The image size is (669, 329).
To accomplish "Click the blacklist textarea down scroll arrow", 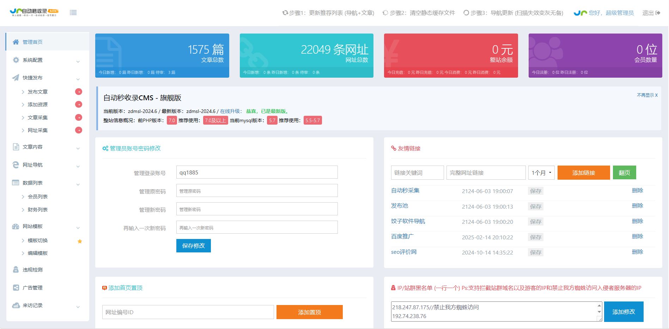I will (x=599, y=312).
